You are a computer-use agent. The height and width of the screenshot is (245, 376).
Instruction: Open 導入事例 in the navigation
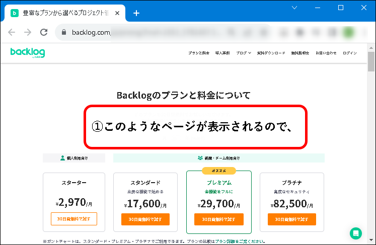(x=222, y=53)
